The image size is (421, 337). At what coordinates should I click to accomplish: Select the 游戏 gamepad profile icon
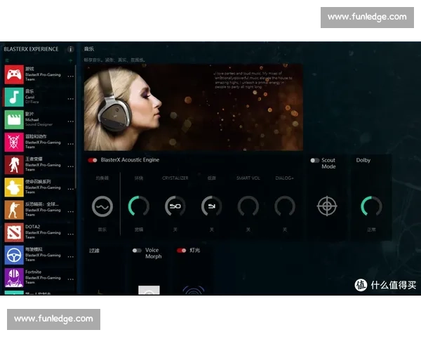pos(14,74)
